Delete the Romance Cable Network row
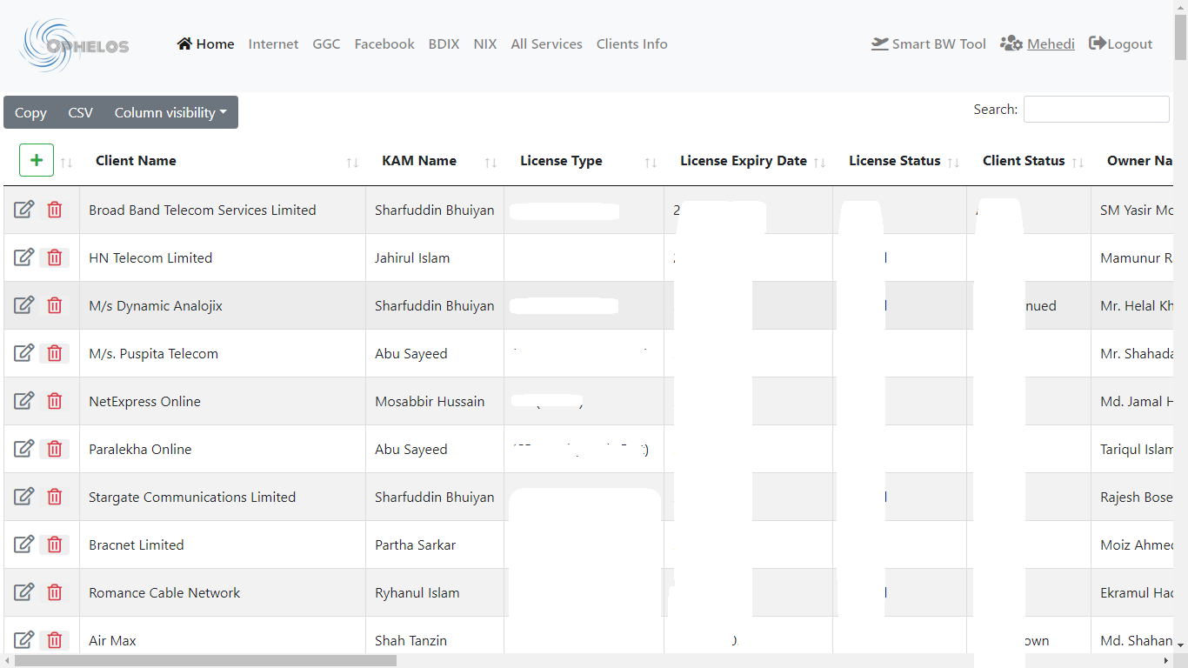The height and width of the screenshot is (668, 1188). 55,592
